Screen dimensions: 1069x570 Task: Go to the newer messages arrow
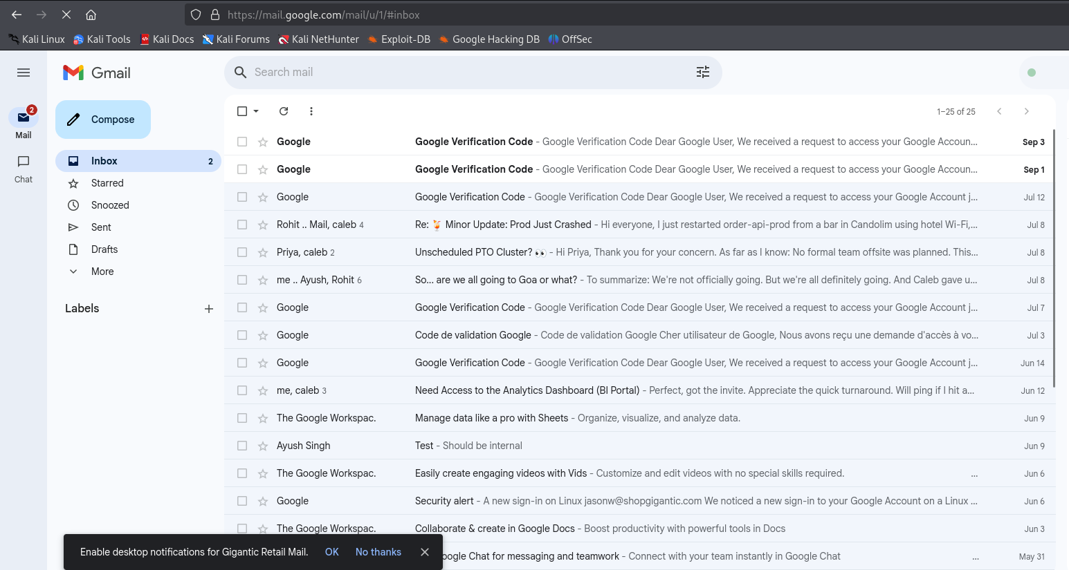(x=999, y=111)
